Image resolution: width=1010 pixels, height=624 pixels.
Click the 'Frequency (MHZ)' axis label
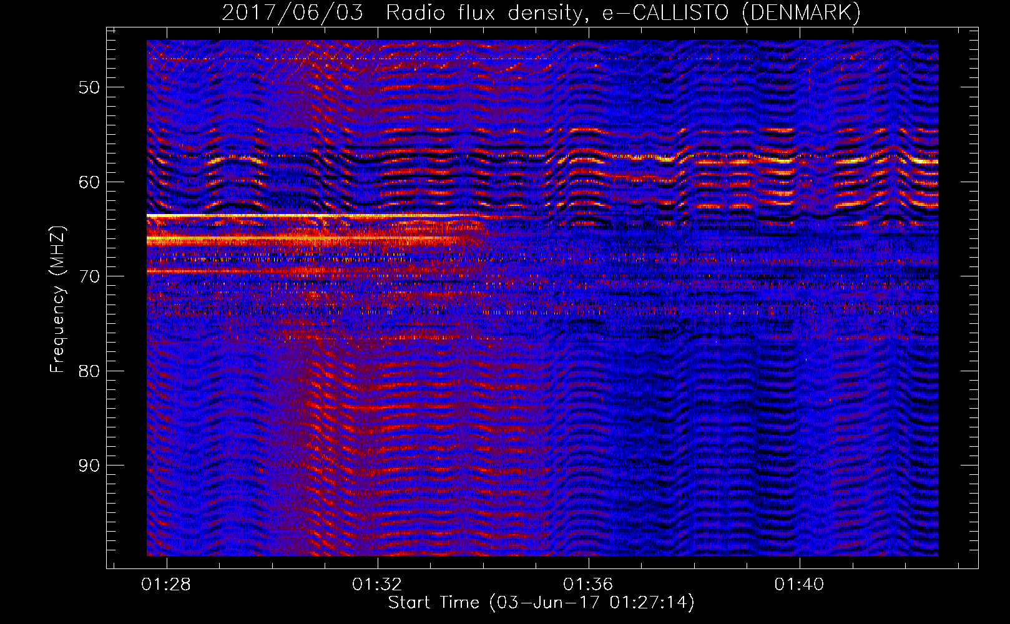(57, 300)
